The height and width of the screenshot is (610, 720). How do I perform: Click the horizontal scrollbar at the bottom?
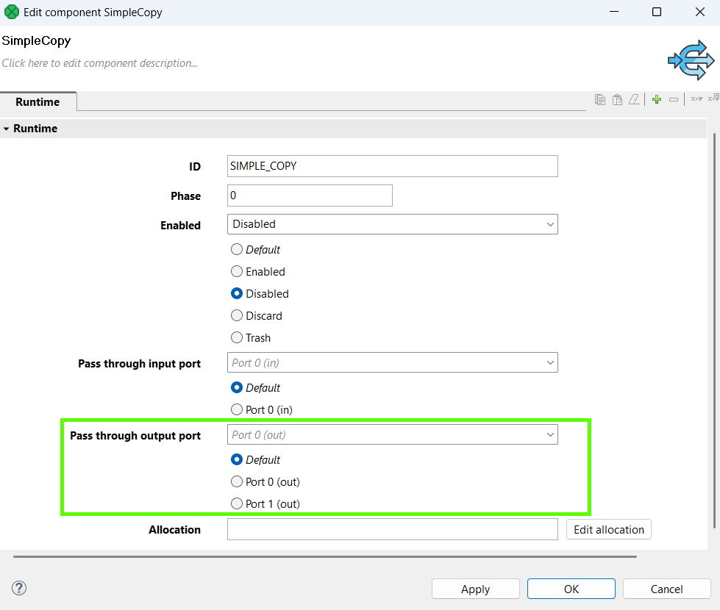[x=324, y=556]
